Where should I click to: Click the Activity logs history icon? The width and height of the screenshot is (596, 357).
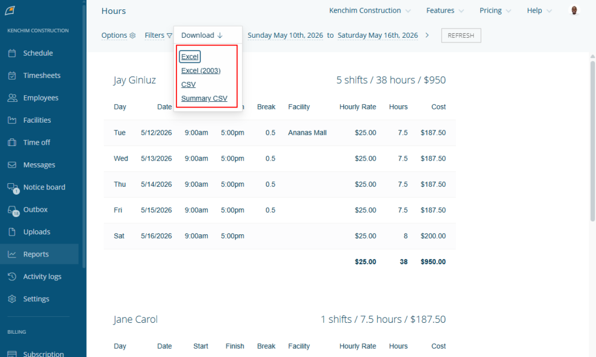pyautogui.click(x=12, y=277)
